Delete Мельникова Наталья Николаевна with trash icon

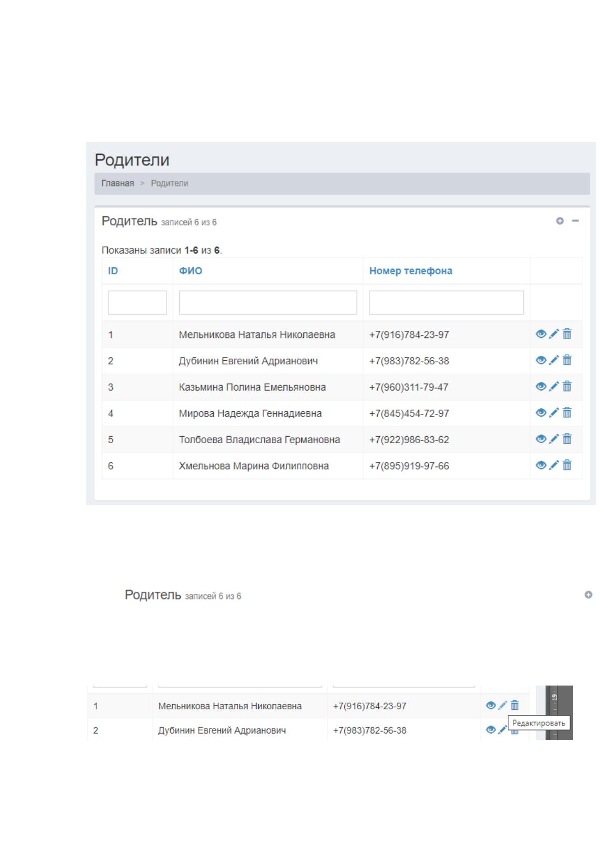567,334
